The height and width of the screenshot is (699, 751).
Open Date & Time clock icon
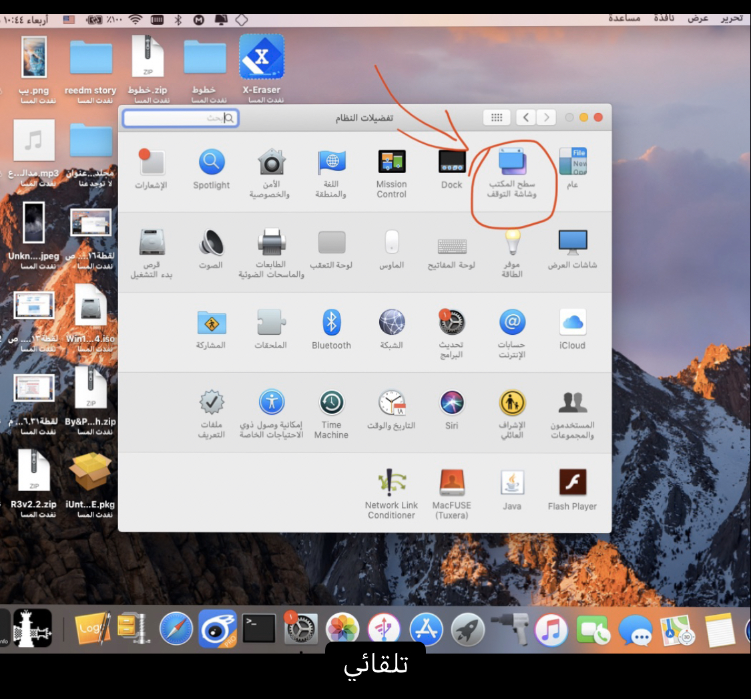coord(392,403)
